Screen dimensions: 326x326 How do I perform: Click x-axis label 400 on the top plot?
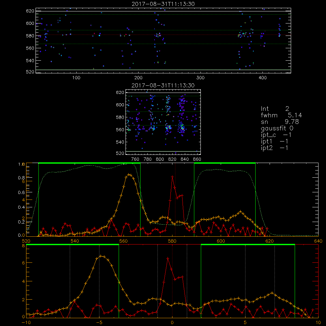262,78
